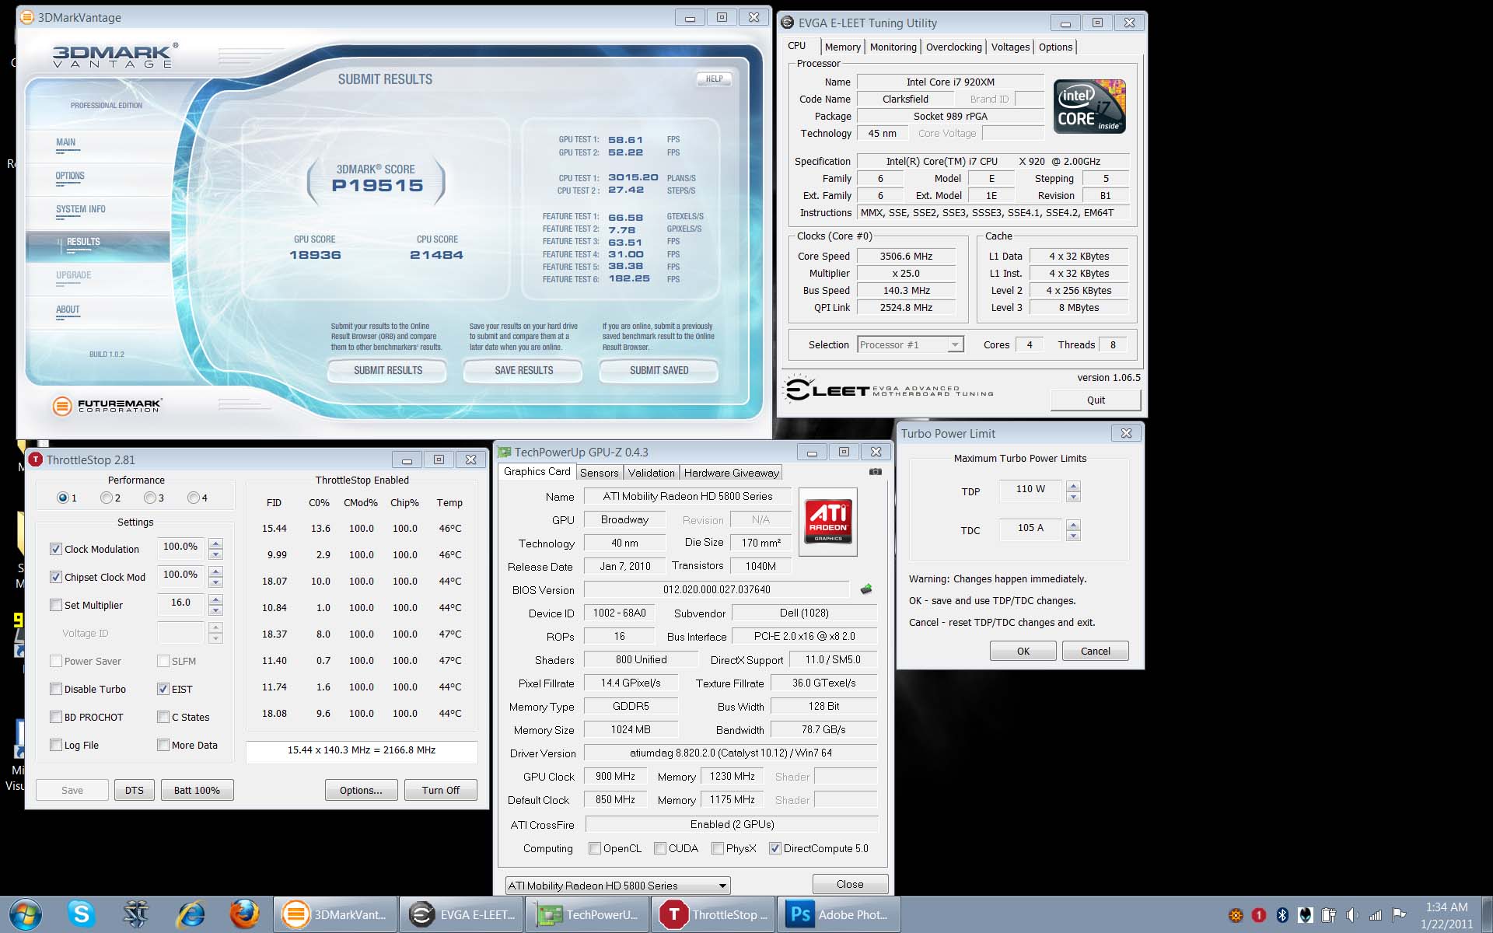Open the Adobe Photoshop taskbar item
The width and height of the screenshot is (1493, 933).
[839, 914]
